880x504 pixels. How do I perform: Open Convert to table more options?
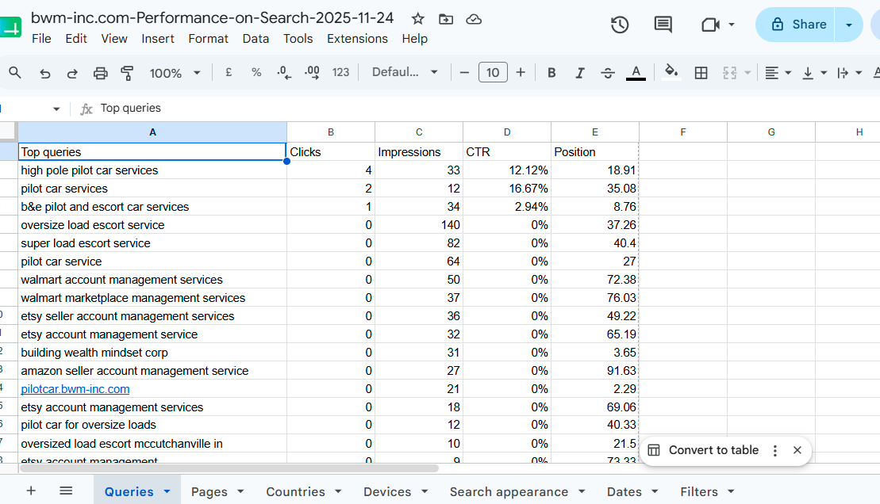click(775, 451)
